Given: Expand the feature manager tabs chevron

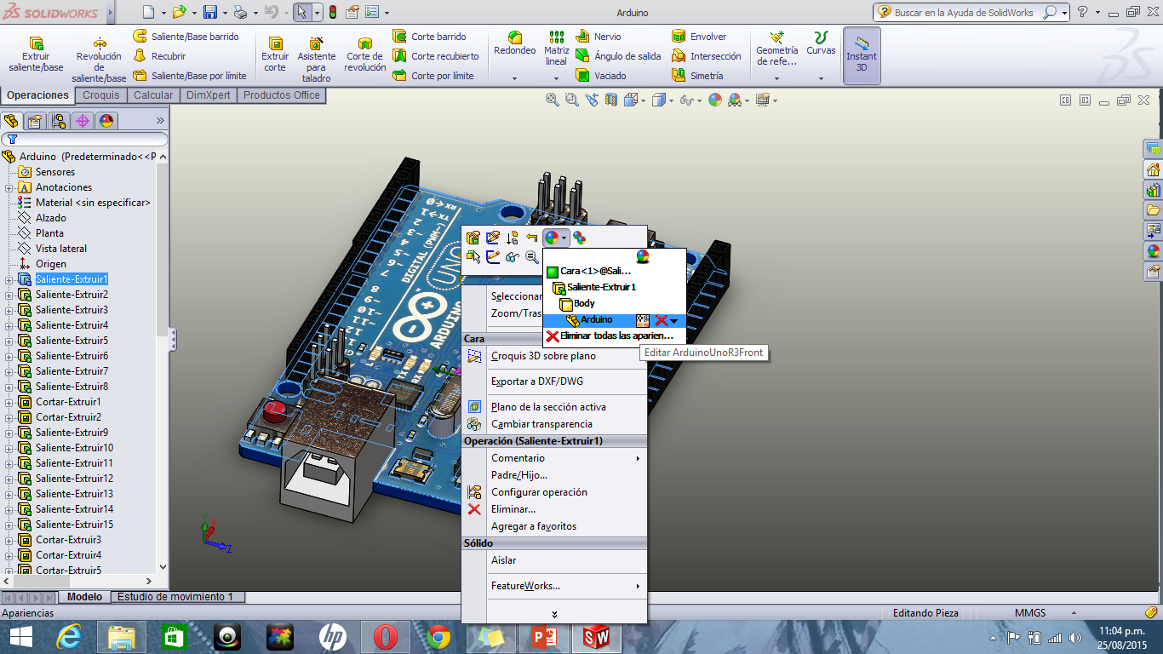Looking at the screenshot, I should point(160,121).
